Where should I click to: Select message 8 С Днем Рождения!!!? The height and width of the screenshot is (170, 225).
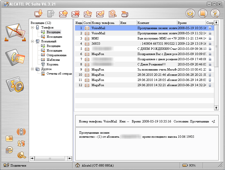click(145, 64)
